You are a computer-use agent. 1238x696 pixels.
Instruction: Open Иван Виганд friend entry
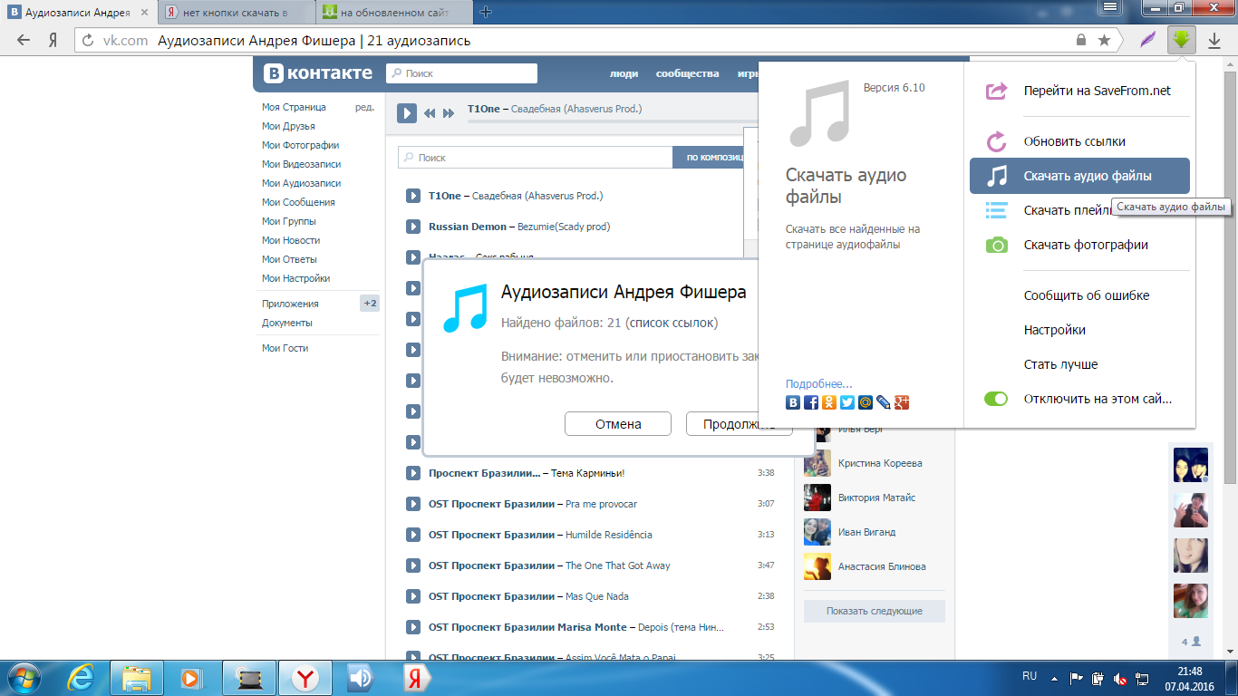click(866, 532)
